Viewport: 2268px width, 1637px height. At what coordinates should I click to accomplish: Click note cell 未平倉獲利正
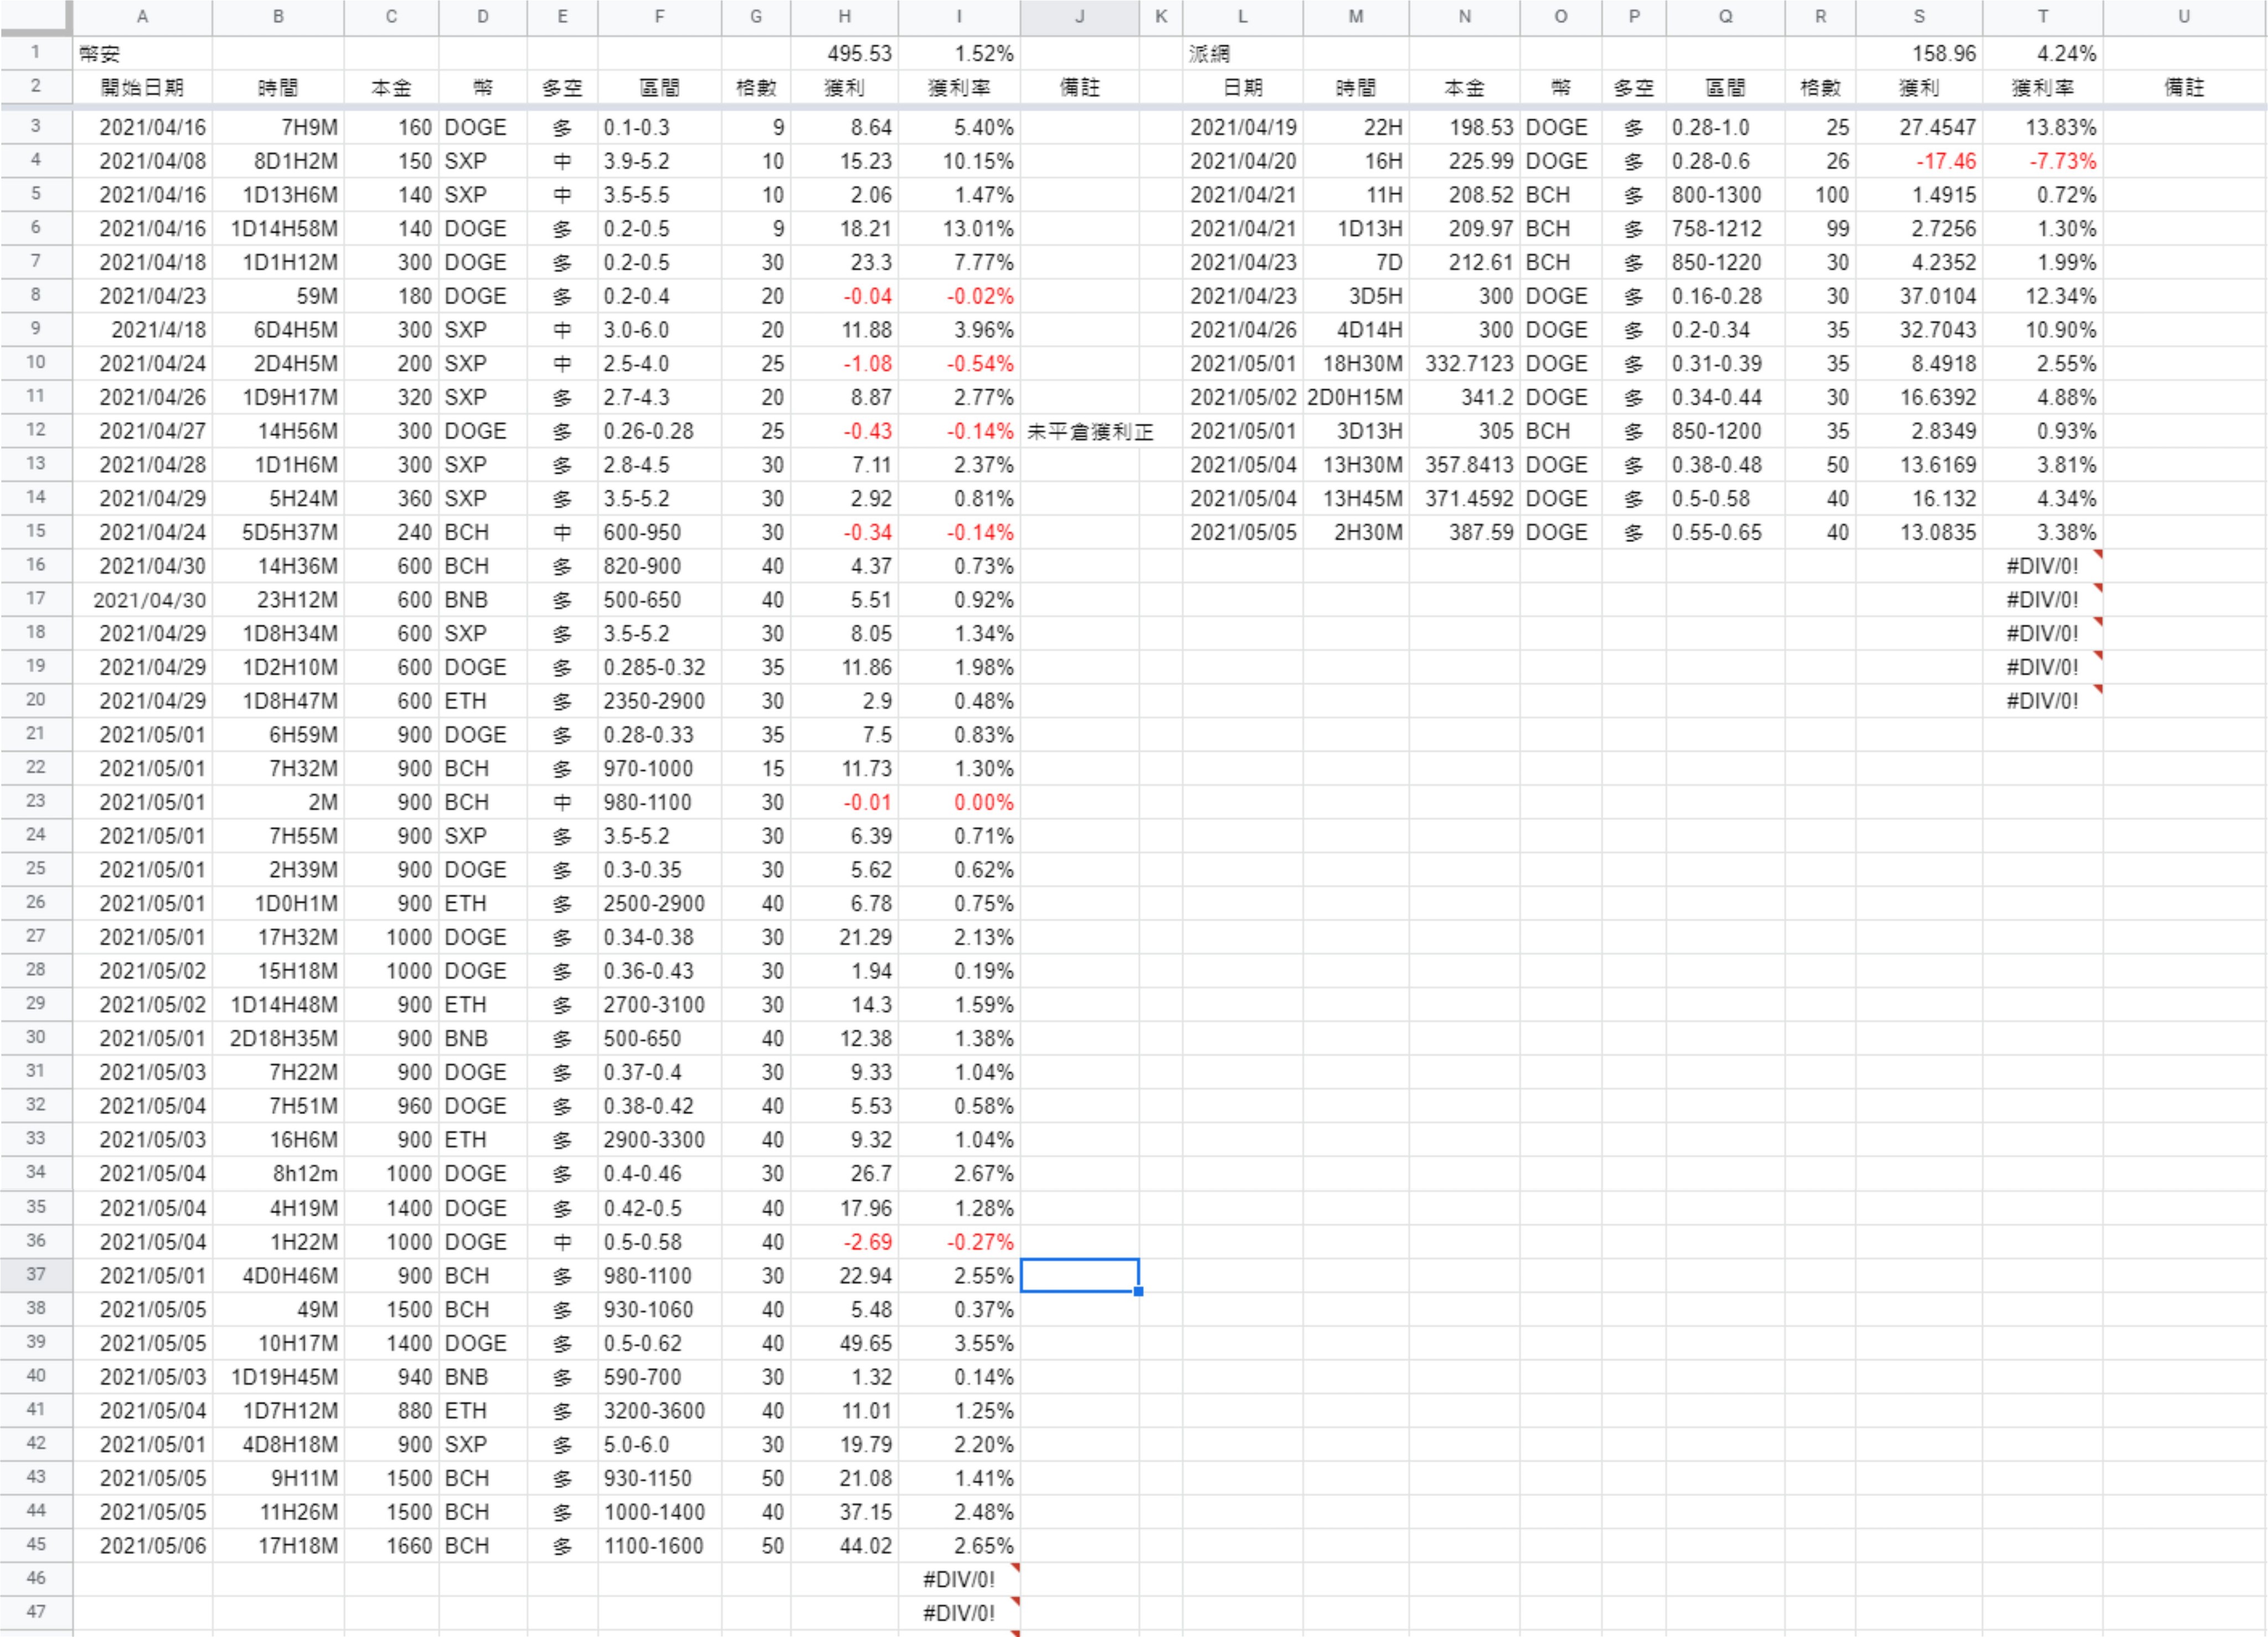(x=1089, y=431)
